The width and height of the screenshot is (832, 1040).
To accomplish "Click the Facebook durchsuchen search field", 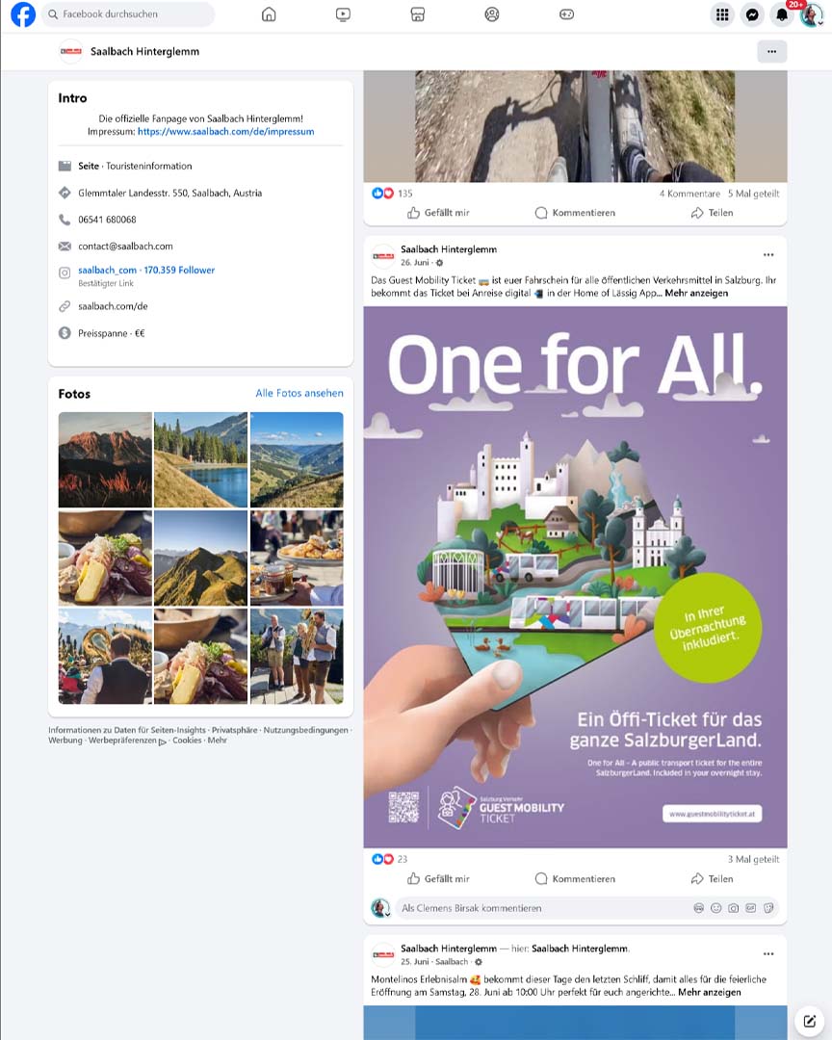I will point(129,13).
